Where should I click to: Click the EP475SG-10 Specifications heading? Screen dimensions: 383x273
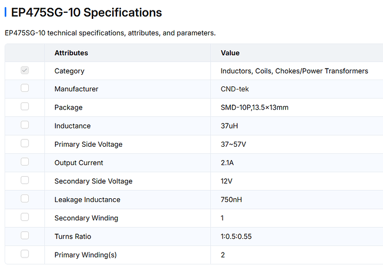87,12
